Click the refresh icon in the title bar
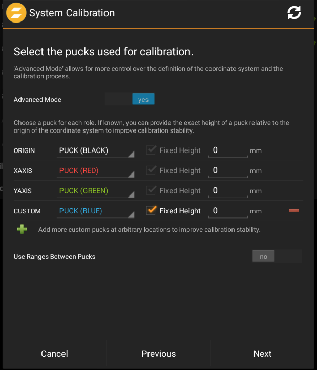This screenshot has width=317, height=370. click(294, 13)
